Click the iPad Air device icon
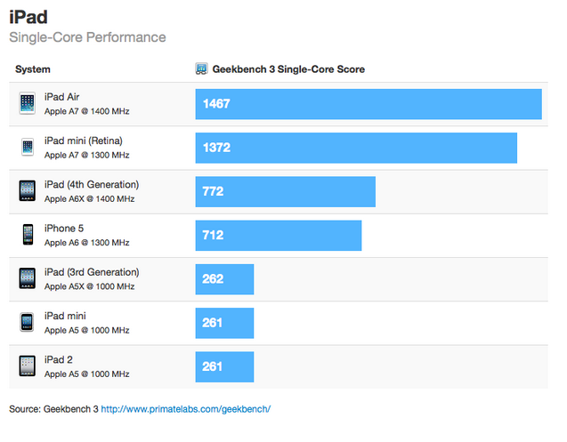The height and width of the screenshot is (442, 567). pos(27,103)
